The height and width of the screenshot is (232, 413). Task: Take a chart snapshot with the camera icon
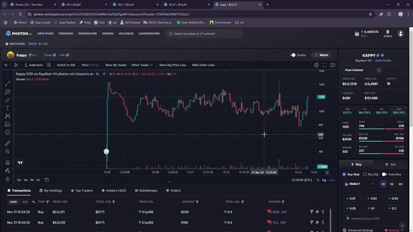(x=333, y=65)
